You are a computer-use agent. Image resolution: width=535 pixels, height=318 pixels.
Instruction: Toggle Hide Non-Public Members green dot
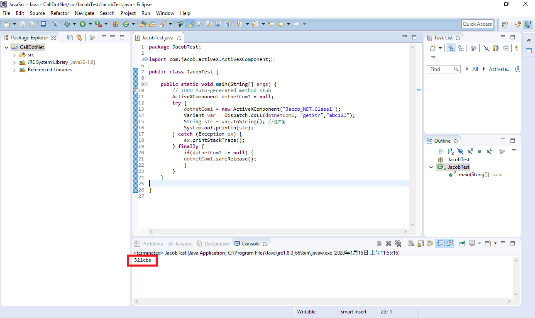coord(479,151)
